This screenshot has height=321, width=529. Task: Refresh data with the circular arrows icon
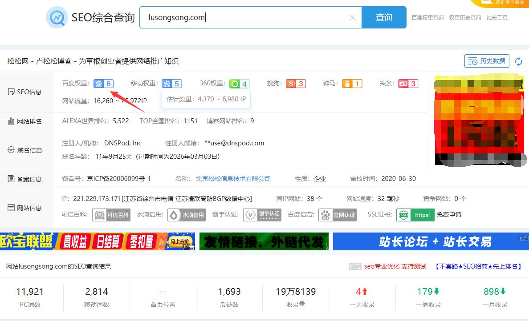[519, 61]
